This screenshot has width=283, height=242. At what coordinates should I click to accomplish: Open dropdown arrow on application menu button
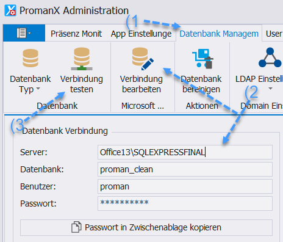click(x=30, y=33)
